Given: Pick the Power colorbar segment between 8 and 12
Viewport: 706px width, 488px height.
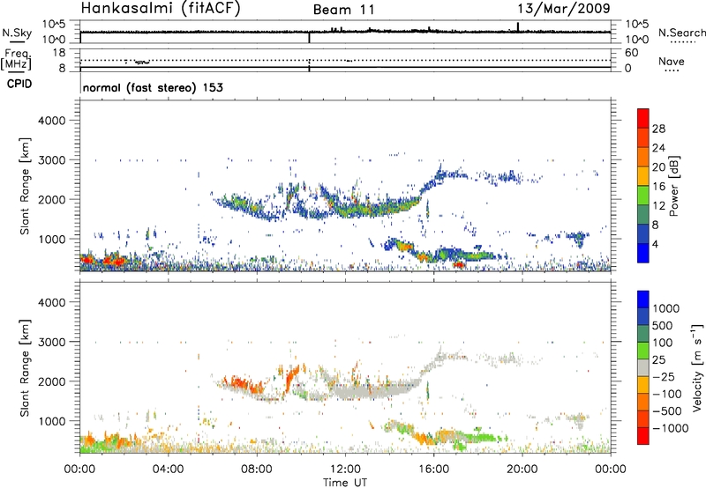Looking at the screenshot, I should pyautogui.click(x=643, y=214).
